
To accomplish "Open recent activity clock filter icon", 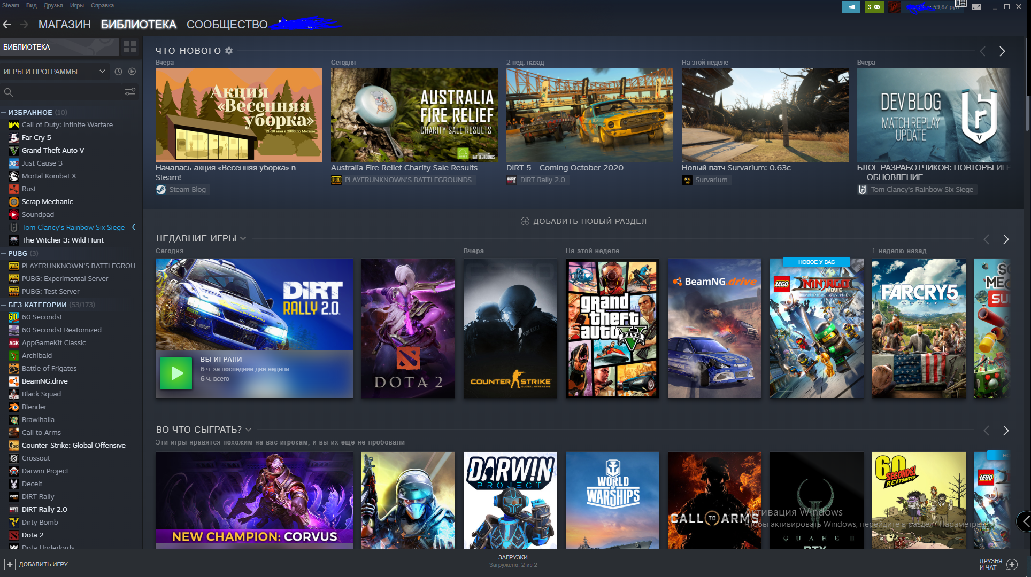I will pos(119,72).
